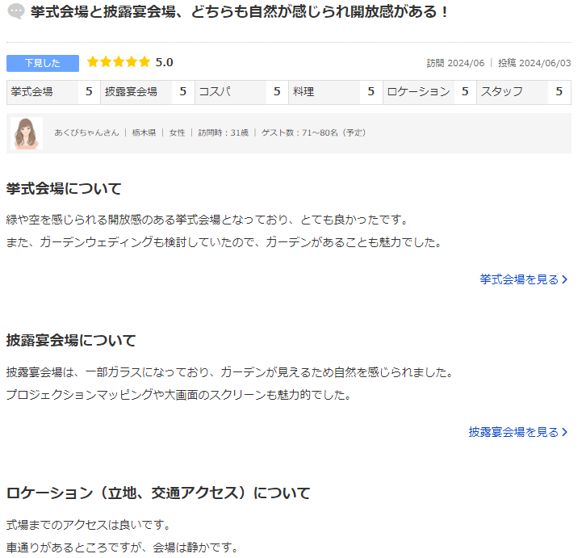Click the chevron arrow after 挙式会場を見る
This screenshot has height=558, width=586.
[565, 279]
